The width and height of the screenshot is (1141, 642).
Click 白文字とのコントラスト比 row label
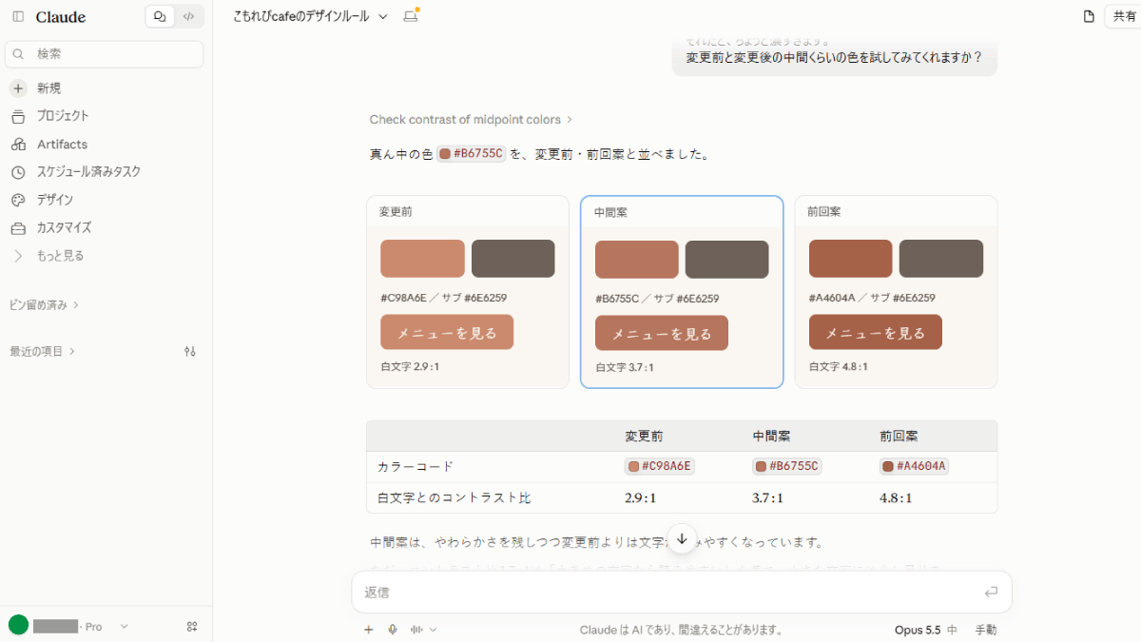[x=454, y=497]
